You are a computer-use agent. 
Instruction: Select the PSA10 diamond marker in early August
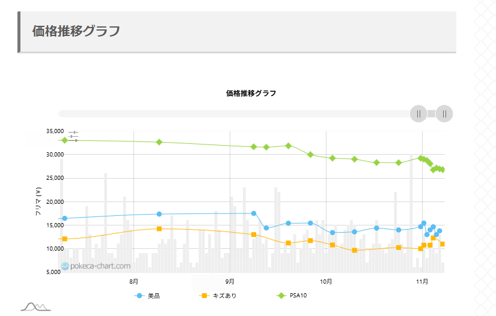(159, 142)
